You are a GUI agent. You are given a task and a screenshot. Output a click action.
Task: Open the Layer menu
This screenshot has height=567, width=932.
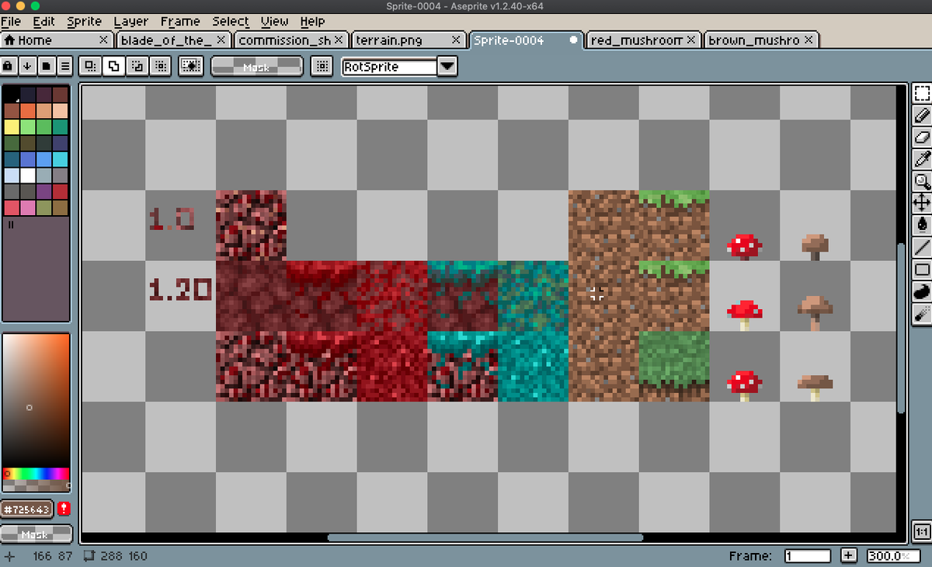131,21
